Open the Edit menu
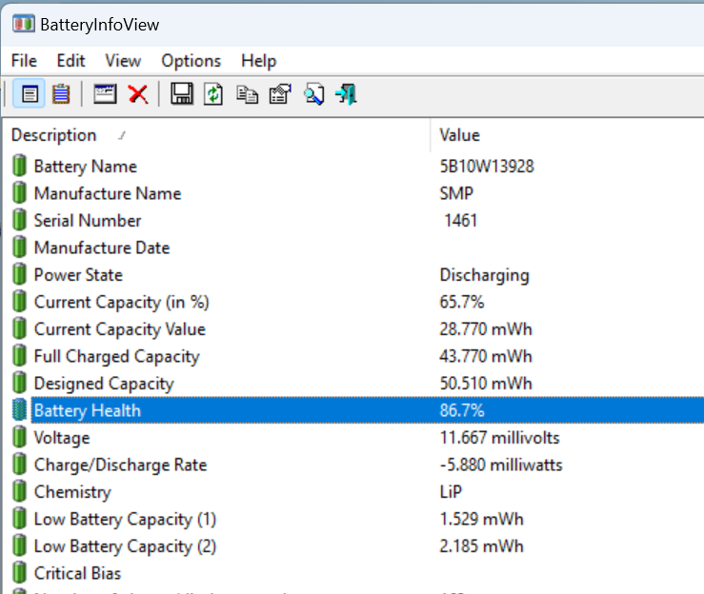The width and height of the screenshot is (704, 594). (x=70, y=61)
